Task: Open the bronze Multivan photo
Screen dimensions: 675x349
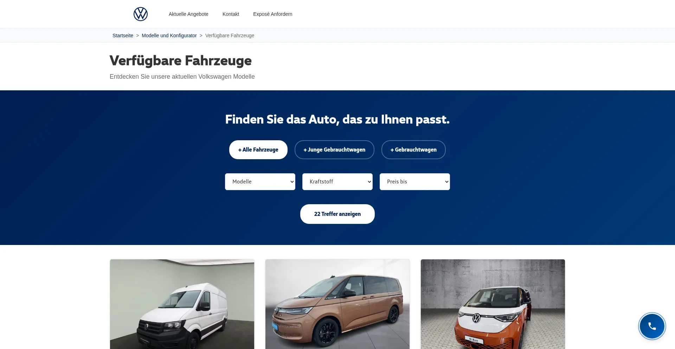Action: pos(337,304)
